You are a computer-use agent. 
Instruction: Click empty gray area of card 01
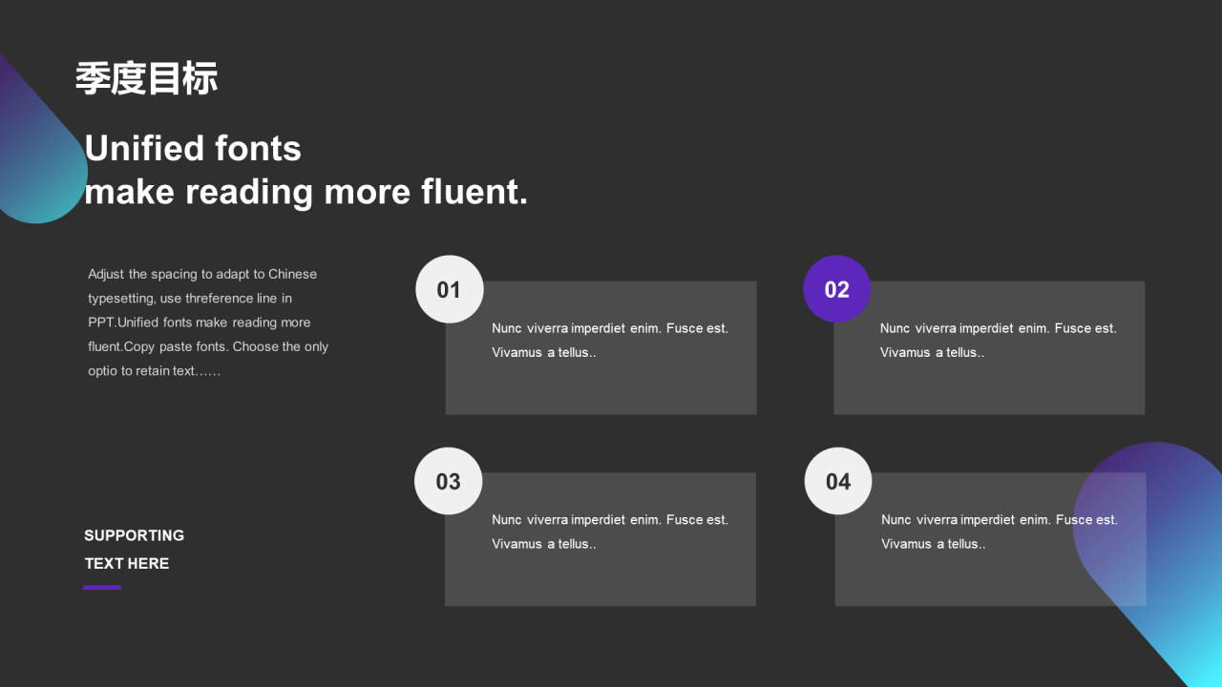click(601, 389)
